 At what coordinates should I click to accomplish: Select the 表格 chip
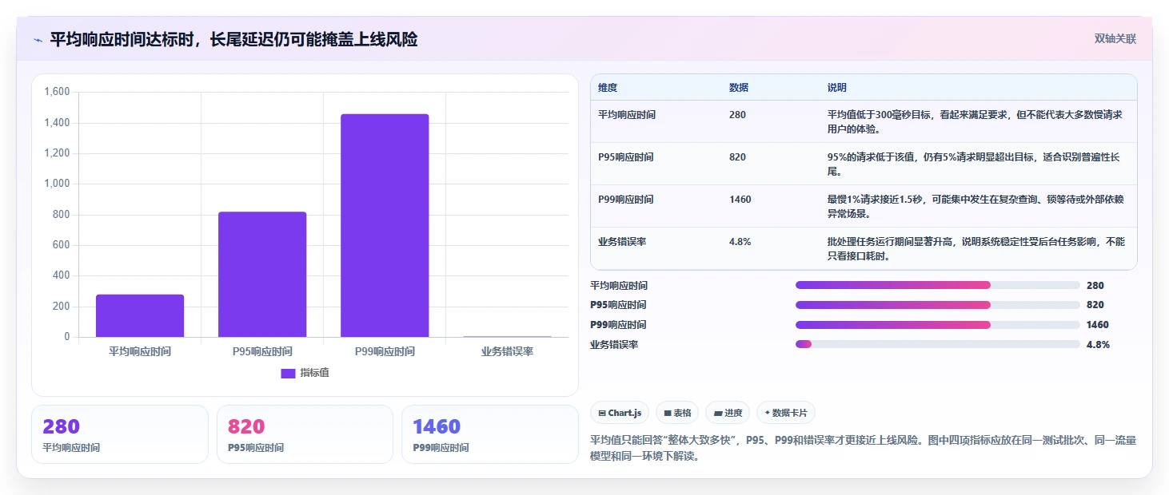point(677,413)
